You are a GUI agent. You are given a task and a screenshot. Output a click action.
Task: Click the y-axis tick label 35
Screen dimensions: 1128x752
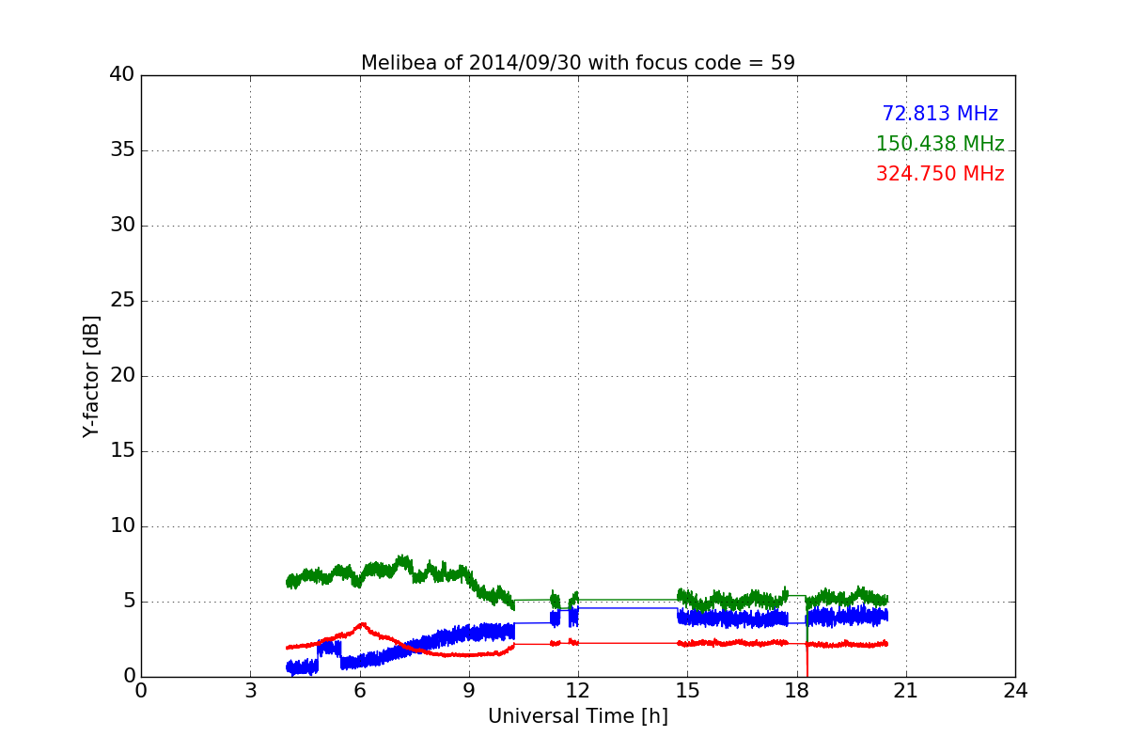point(122,150)
